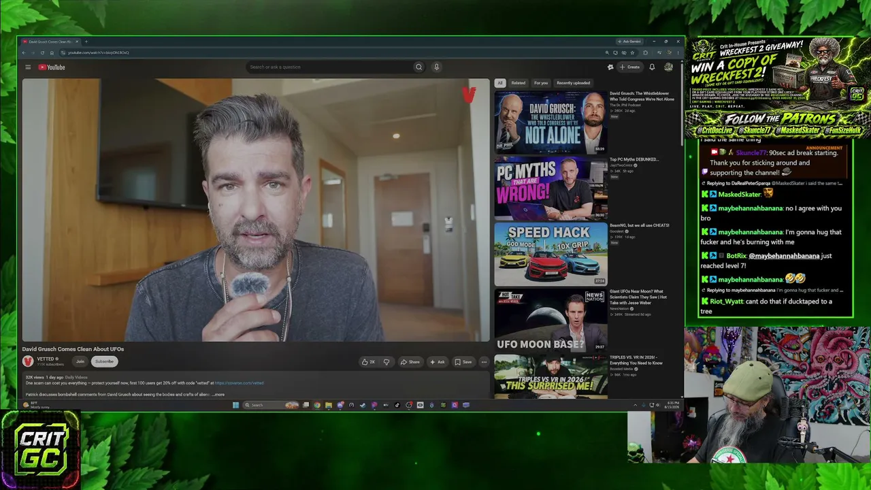Click the video player to pause
This screenshot has width=871, height=490.
click(256, 210)
